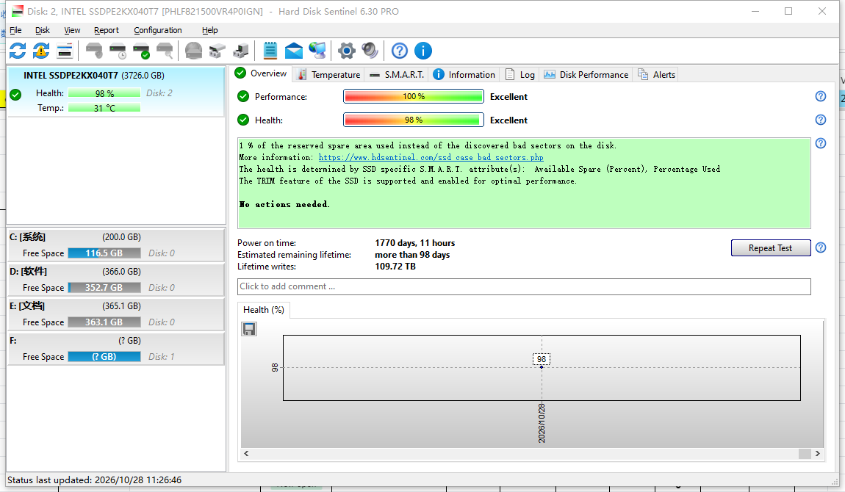
Task: Open the hdsentinel.com bad sectors link
Action: [x=431, y=157]
